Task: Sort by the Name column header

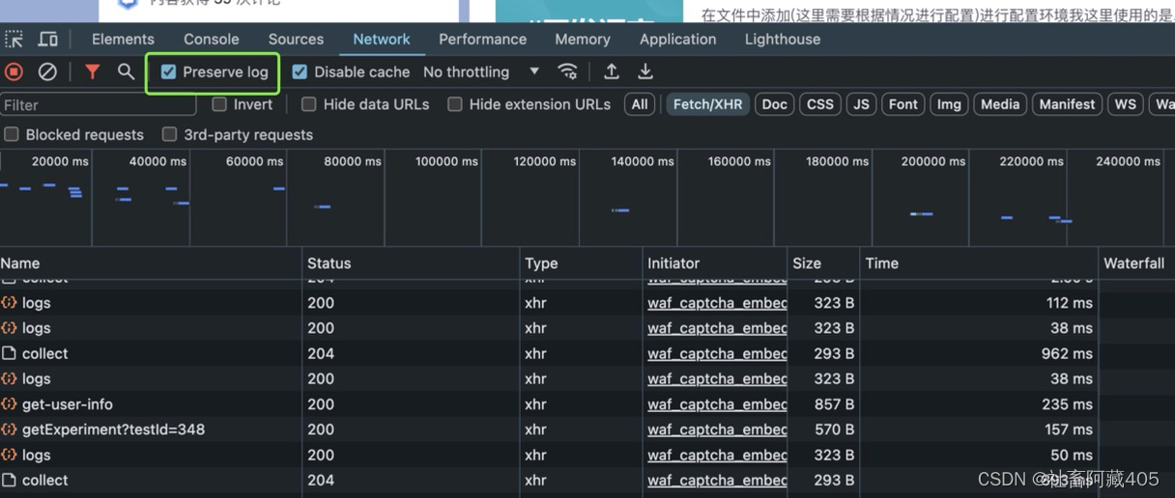Action: [x=151, y=263]
